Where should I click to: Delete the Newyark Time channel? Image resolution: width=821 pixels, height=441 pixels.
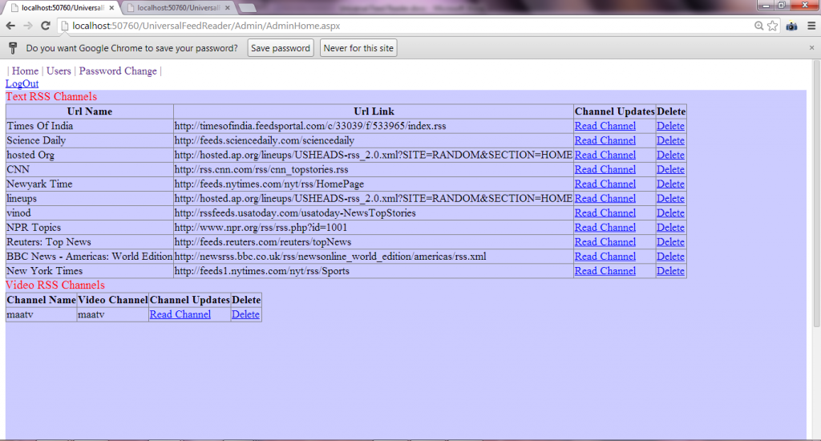pyautogui.click(x=671, y=184)
